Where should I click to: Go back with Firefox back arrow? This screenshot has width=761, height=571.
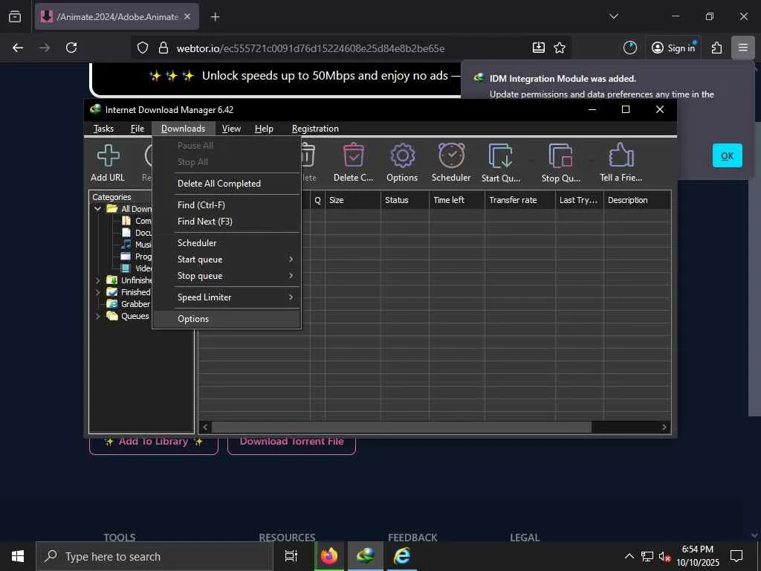pyautogui.click(x=18, y=48)
